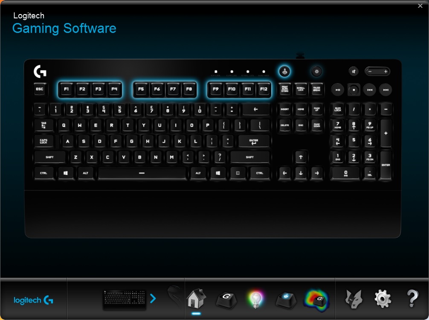429x320 pixels.
Task: Expand the device list with blue chevron
Action: 153,298
